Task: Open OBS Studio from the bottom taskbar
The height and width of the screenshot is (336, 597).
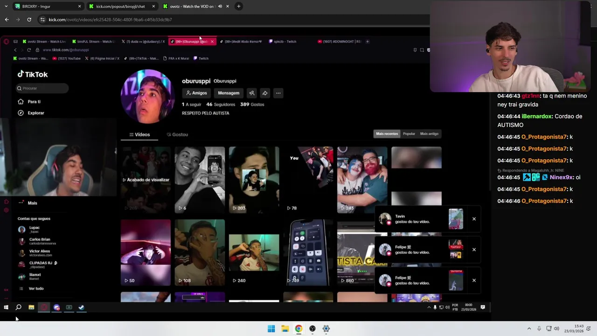Action: (312, 329)
